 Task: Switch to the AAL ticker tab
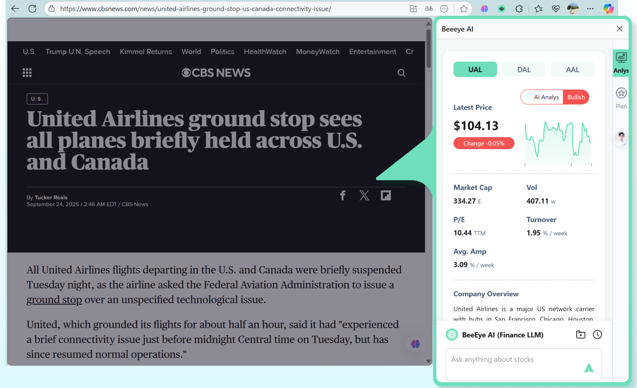(573, 69)
